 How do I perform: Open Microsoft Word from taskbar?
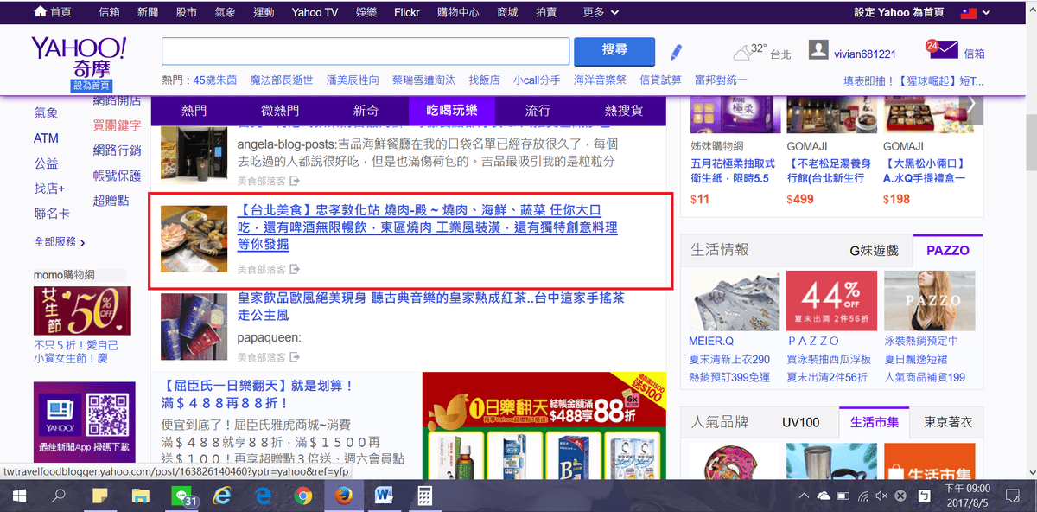385,496
